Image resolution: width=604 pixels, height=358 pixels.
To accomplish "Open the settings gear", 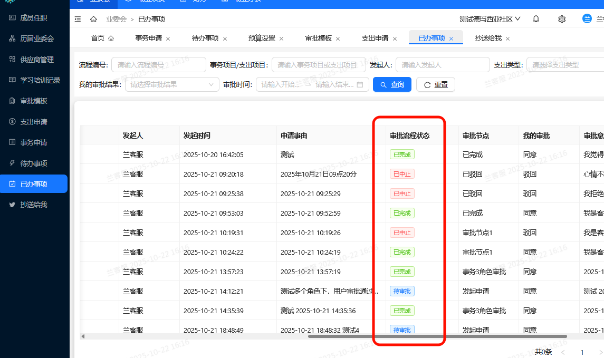I will (x=561, y=18).
